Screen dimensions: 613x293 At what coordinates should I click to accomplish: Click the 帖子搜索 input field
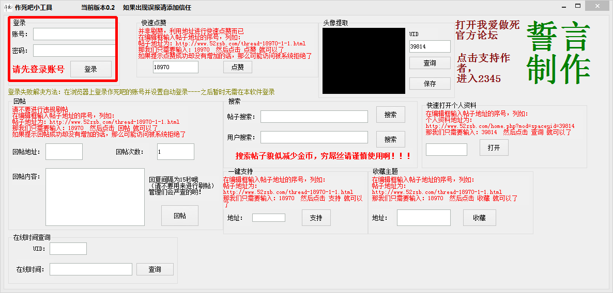pyautogui.click(x=314, y=117)
